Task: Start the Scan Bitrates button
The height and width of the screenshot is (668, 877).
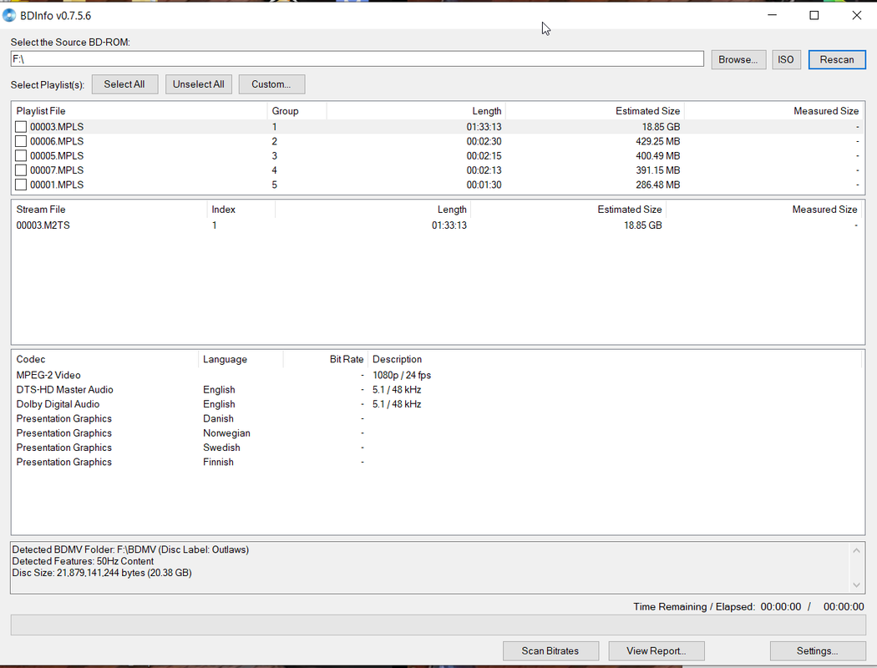Action: pyautogui.click(x=550, y=650)
